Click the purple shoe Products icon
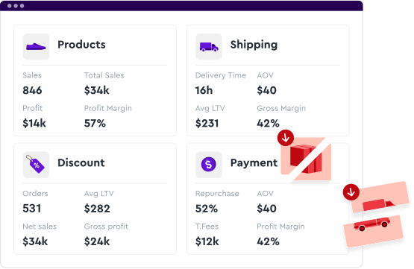The image size is (414, 269). click(36, 46)
